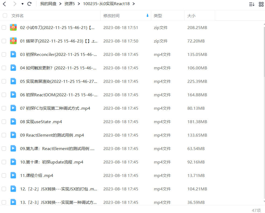Check the box for 06 初探ReactDOM
This screenshot has height=213, width=265.
pyautogui.click(x=4, y=95)
